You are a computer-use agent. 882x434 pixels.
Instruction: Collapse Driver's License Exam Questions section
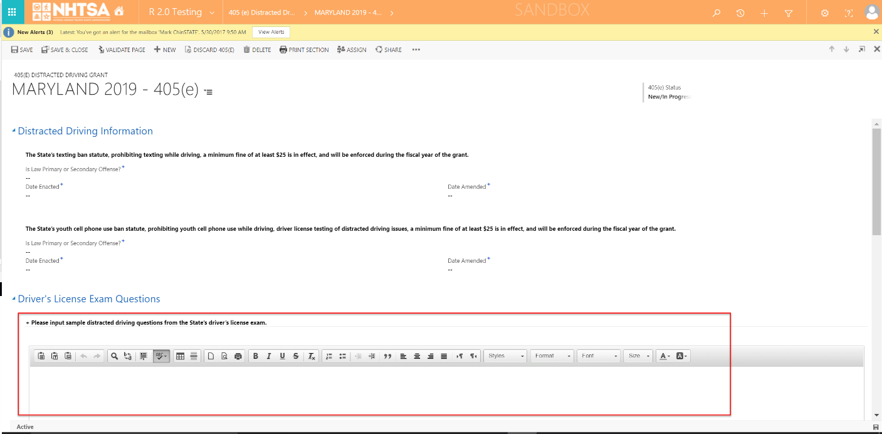pos(14,299)
